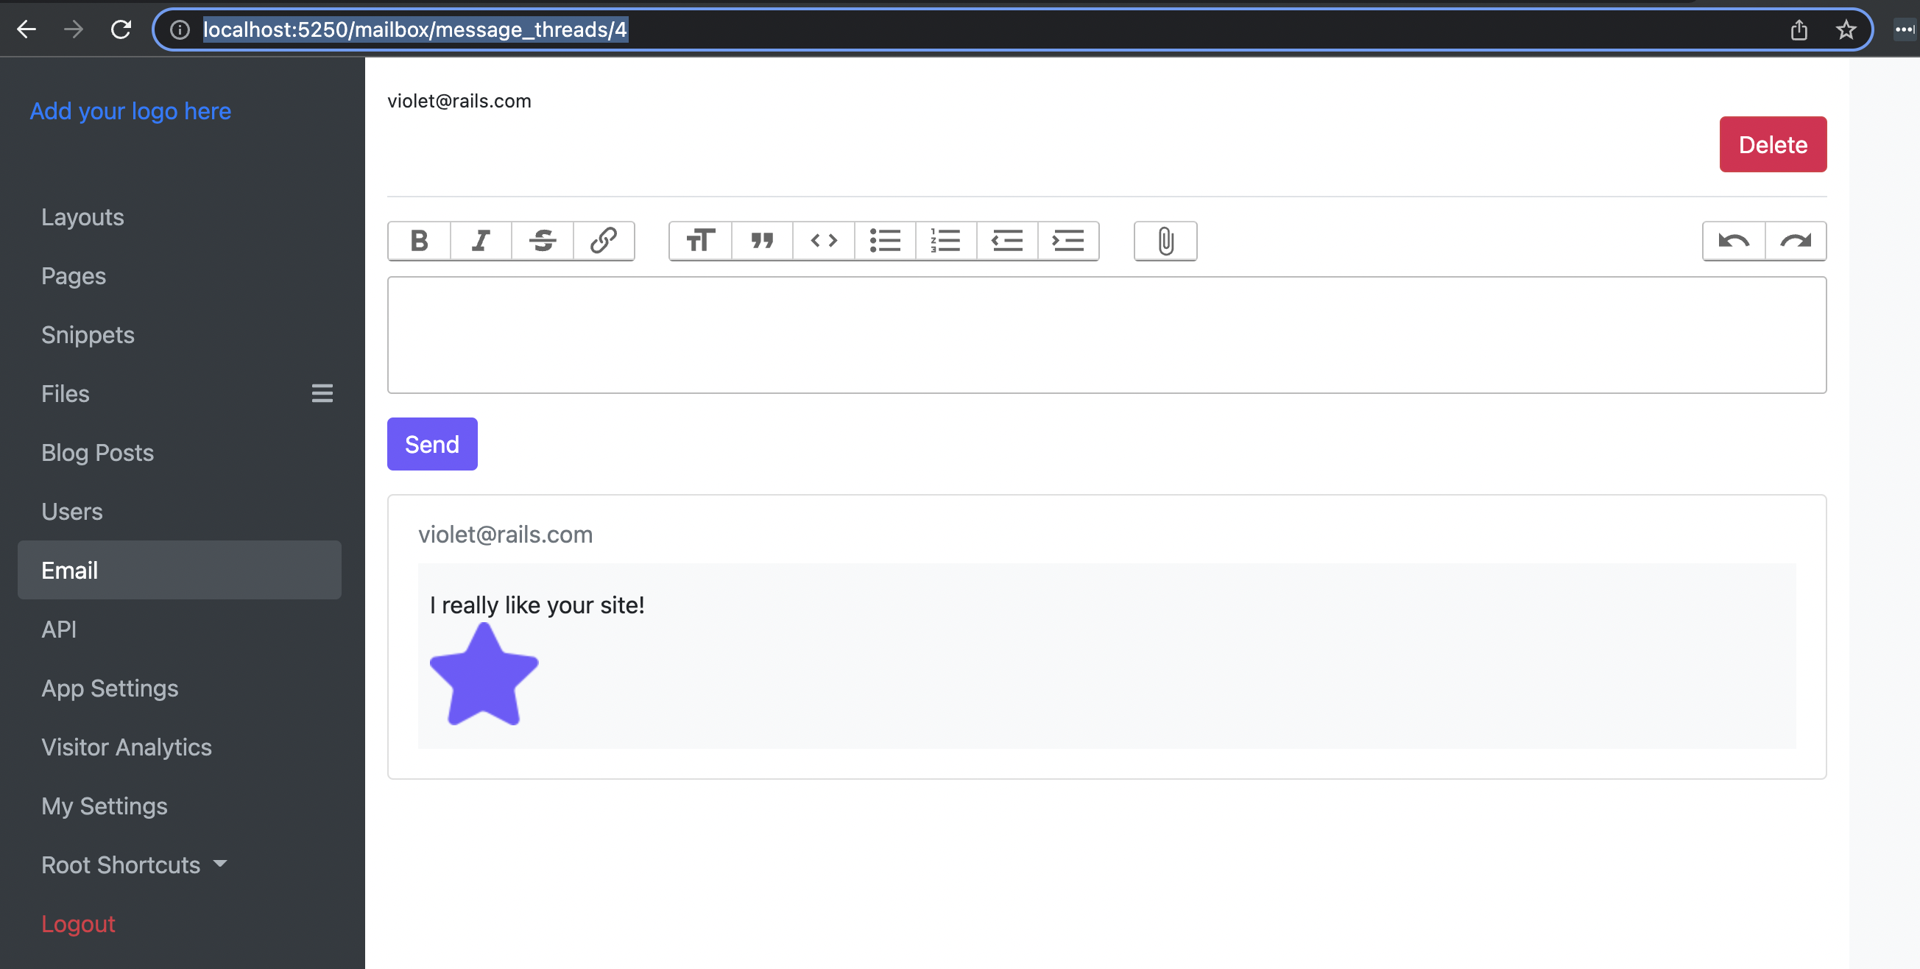Apply strikethrough to text
The height and width of the screenshot is (969, 1920).
(x=543, y=241)
